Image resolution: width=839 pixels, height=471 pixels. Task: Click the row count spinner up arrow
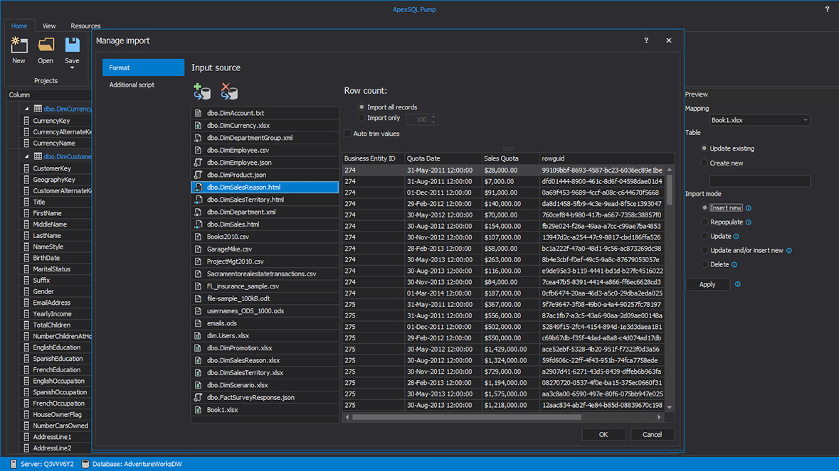point(435,117)
